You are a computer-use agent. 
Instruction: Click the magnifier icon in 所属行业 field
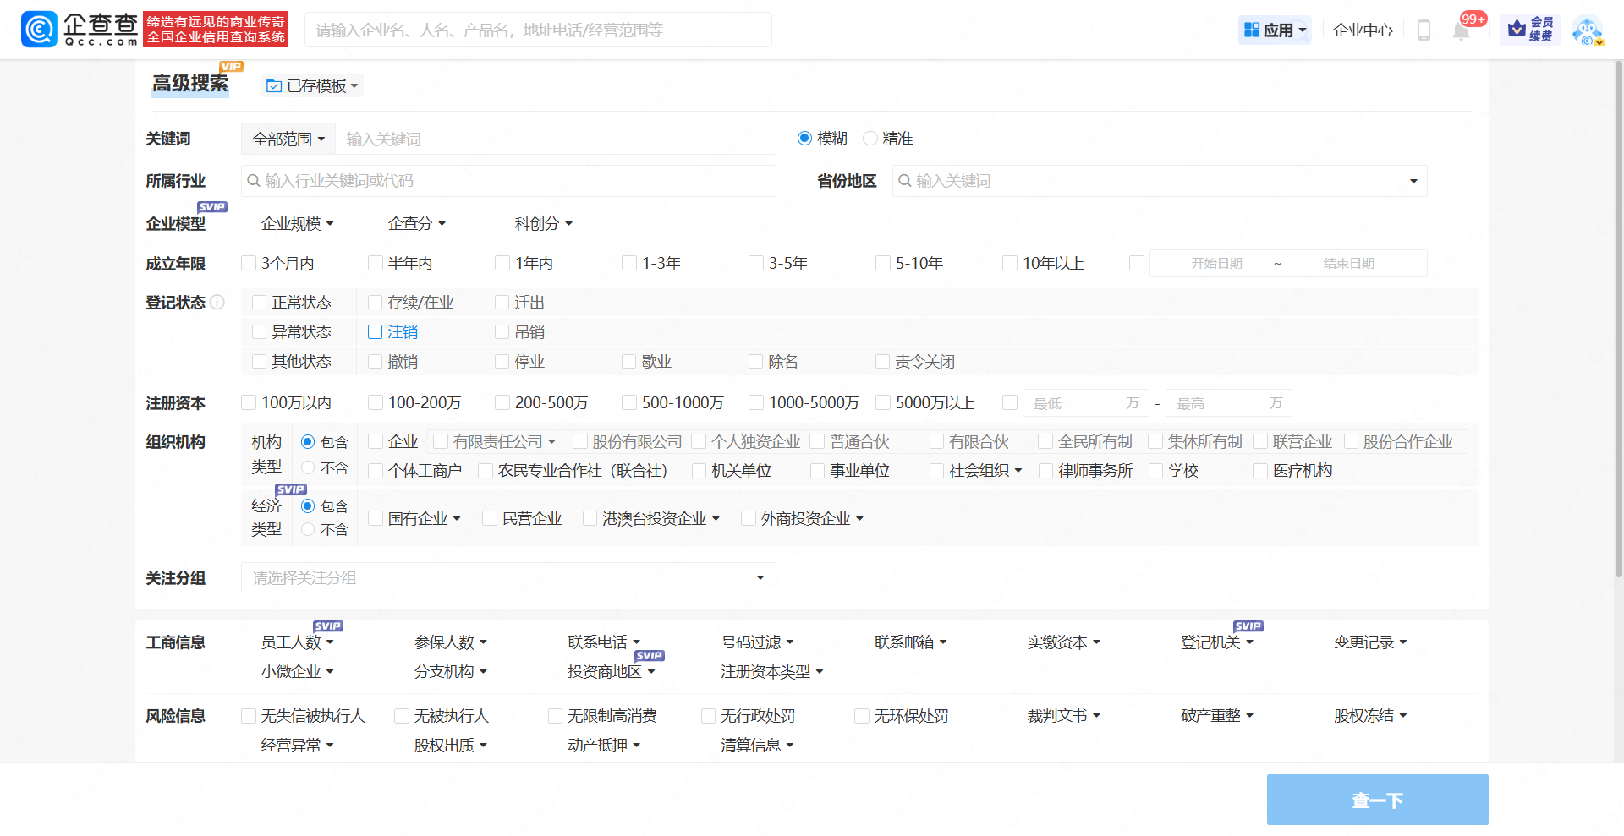[x=253, y=180]
